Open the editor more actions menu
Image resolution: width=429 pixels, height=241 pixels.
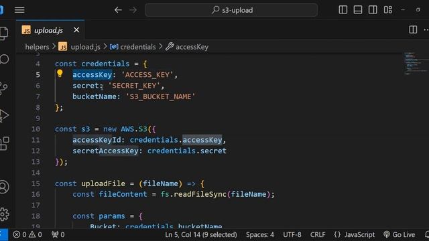[x=426, y=29]
